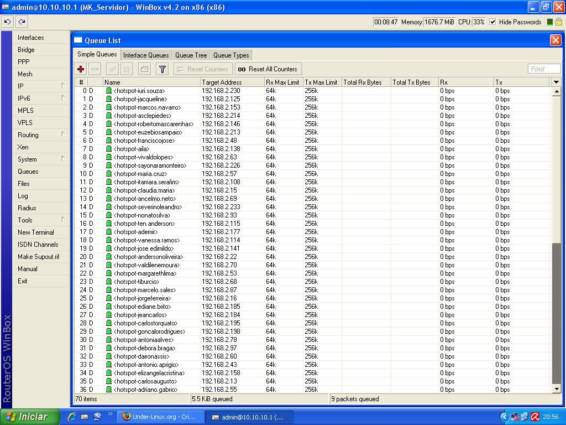Switch to Simple Queues tab
Image resolution: width=566 pixels, height=425 pixels.
click(97, 54)
